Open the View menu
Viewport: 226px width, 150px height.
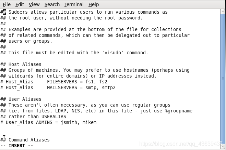[x=34, y=4]
